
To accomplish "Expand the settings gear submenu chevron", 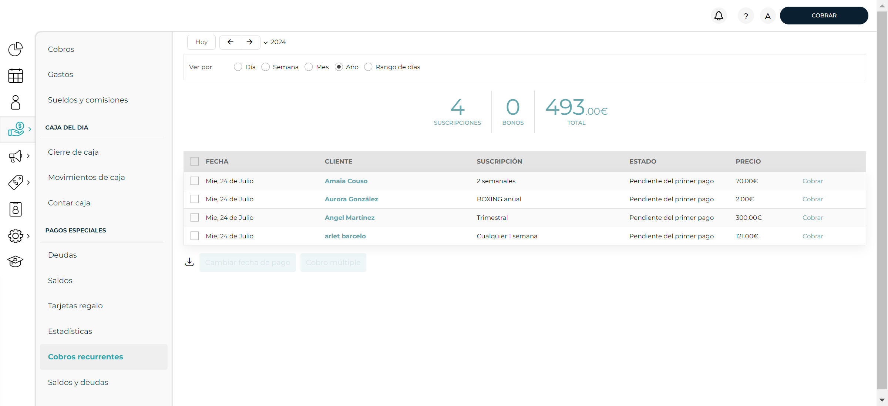I will (28, 236).
